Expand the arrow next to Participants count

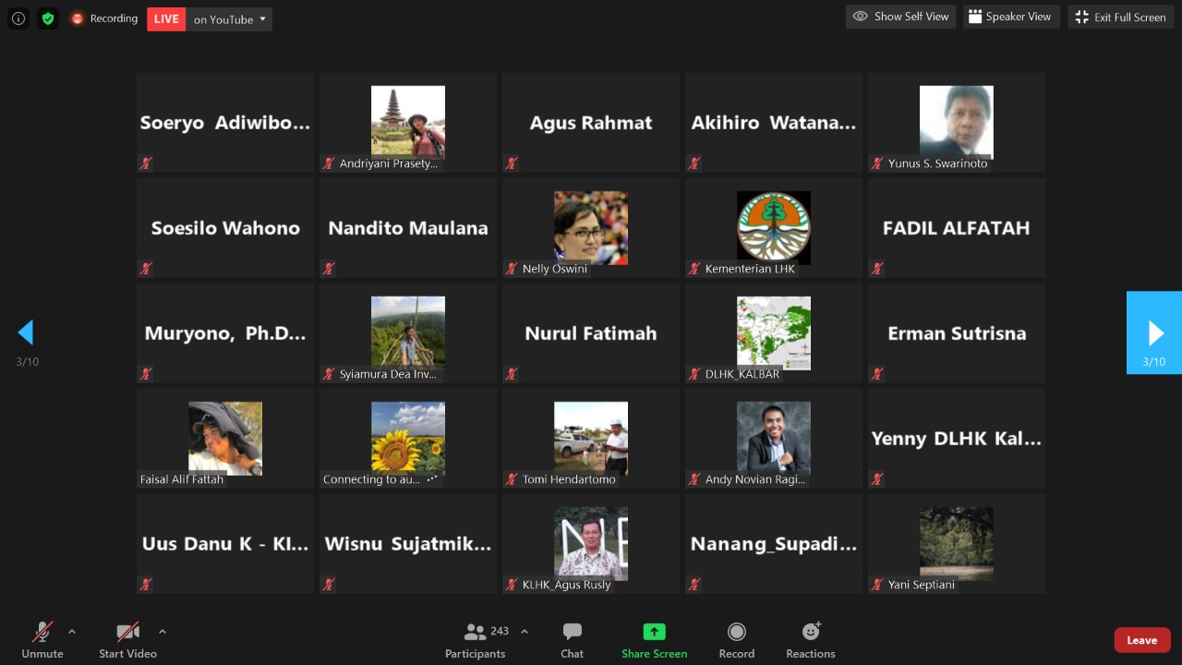[525, 632]
